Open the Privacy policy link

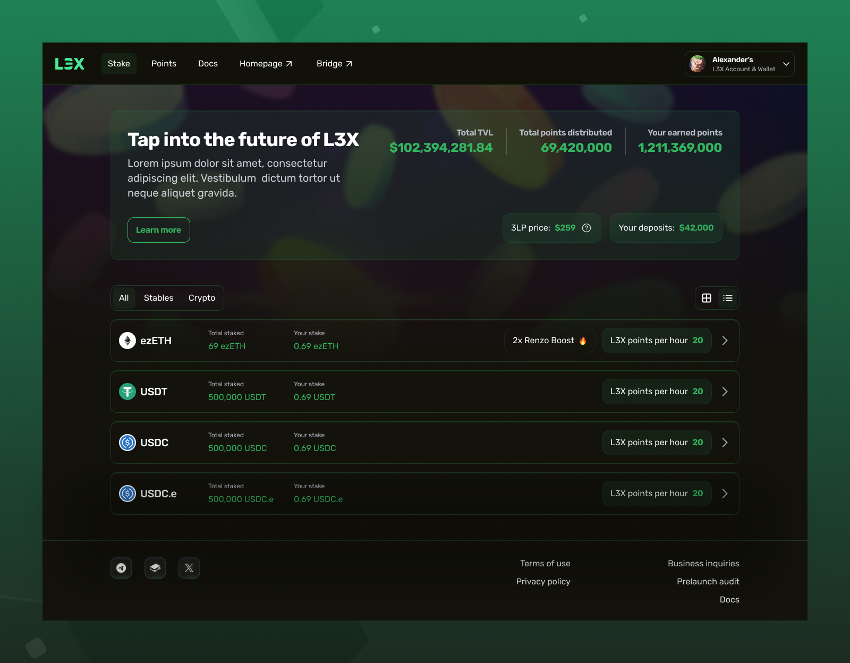point(543,581)
